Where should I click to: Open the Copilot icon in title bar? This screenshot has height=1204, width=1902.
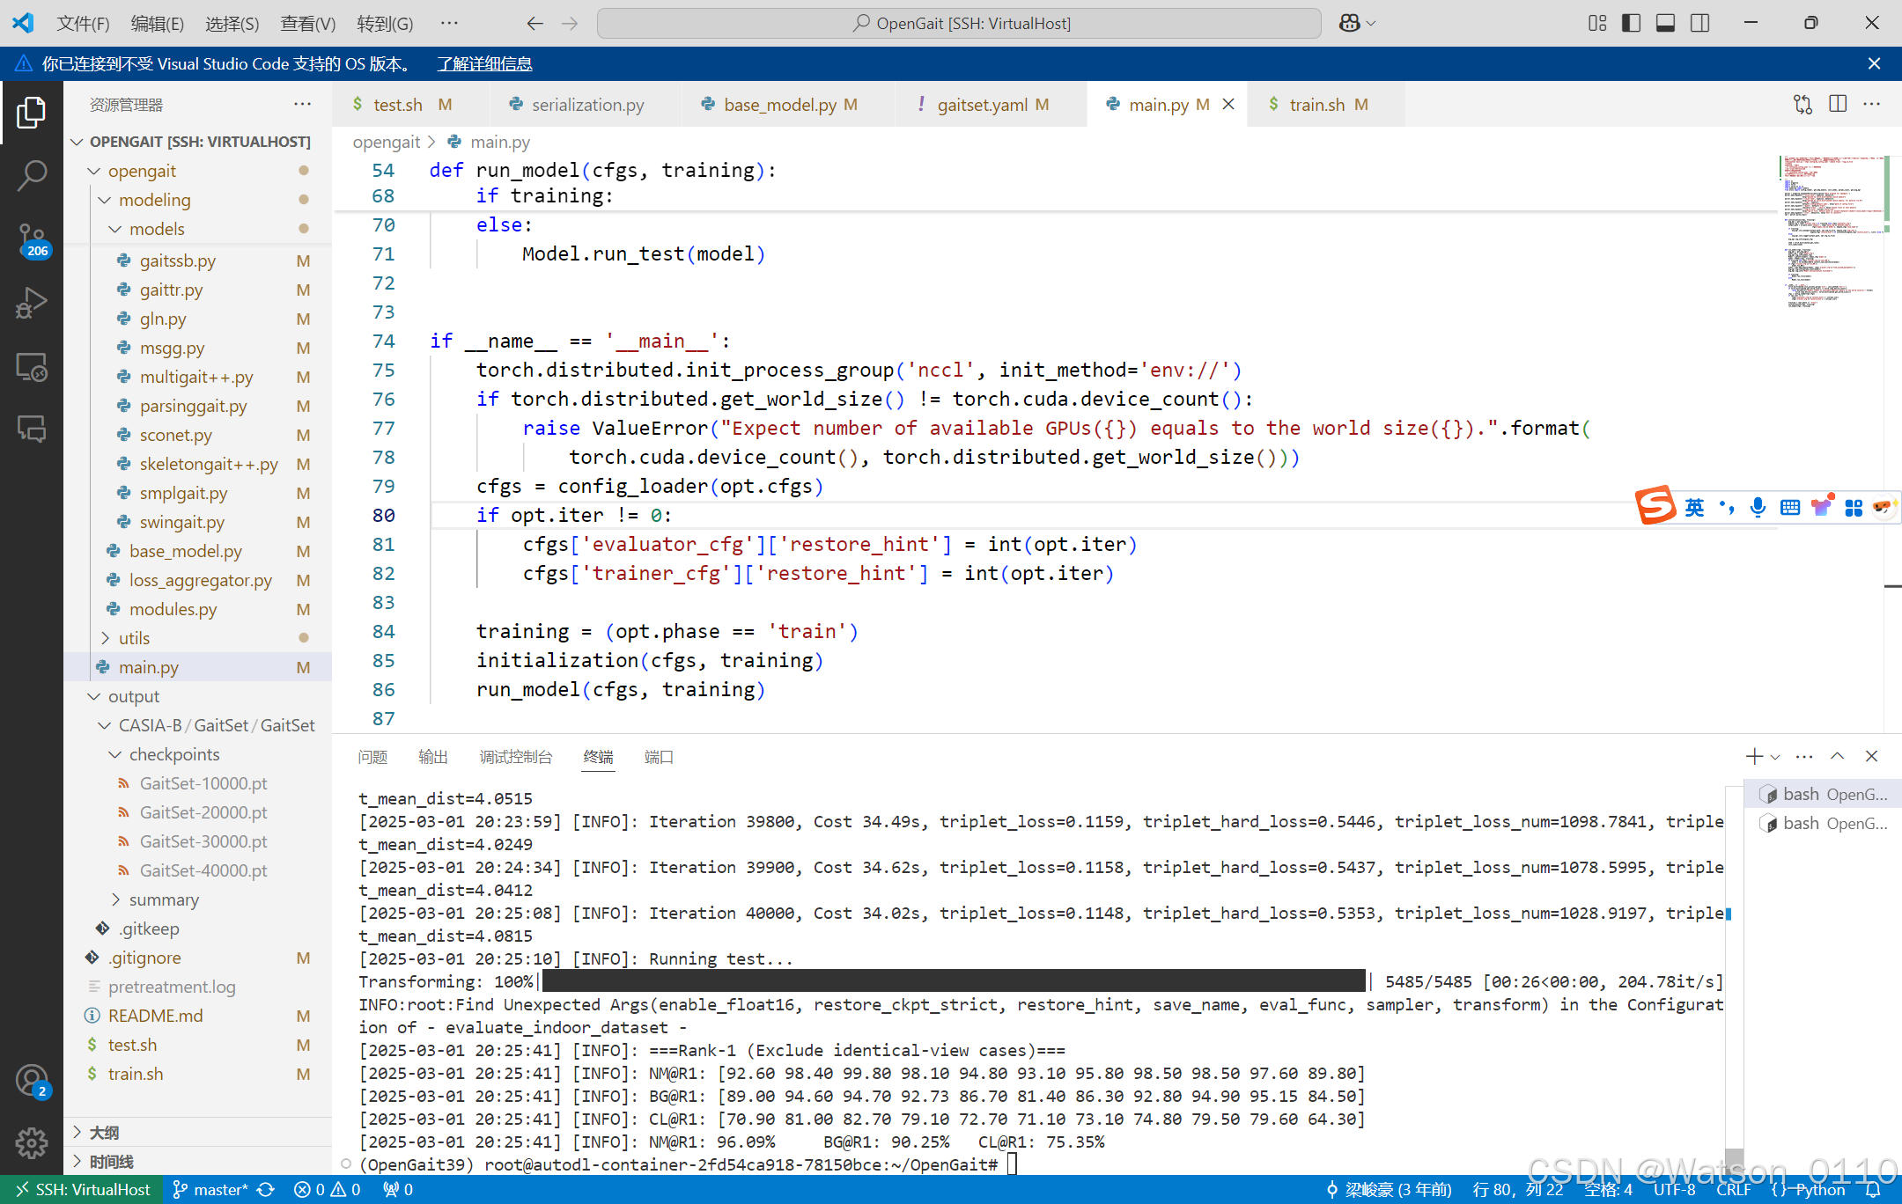click(x=1349, y=23)
